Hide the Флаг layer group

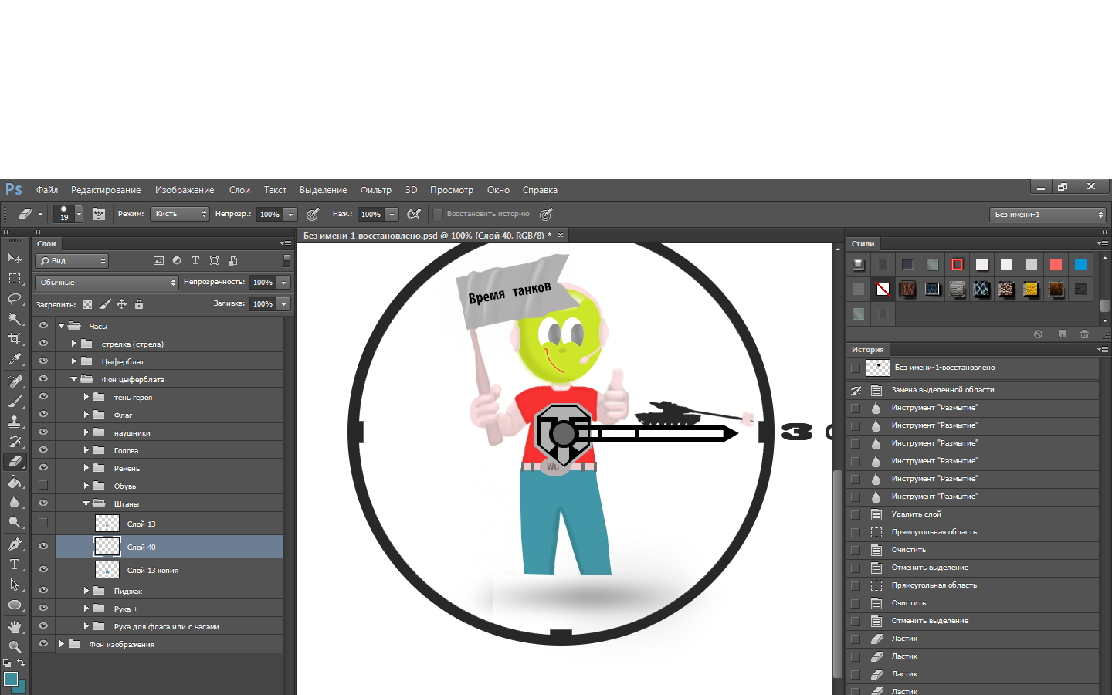coord(43,415)
